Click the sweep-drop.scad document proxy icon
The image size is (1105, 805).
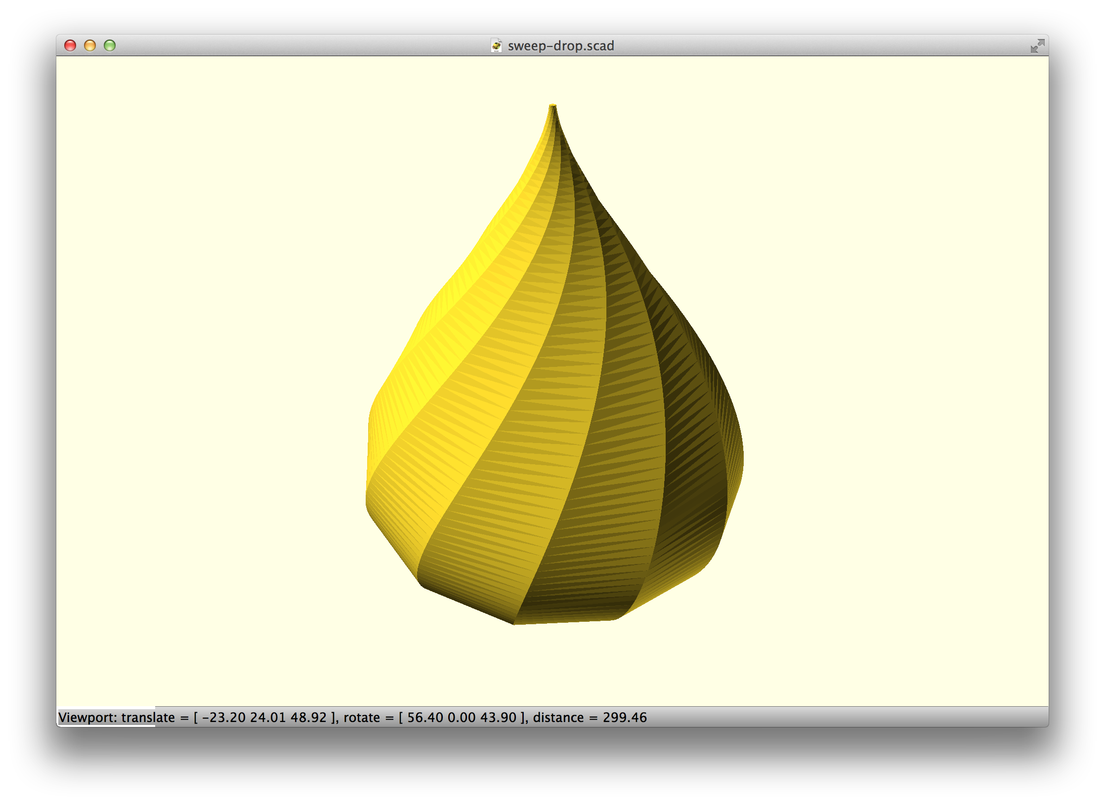[496, 45]
